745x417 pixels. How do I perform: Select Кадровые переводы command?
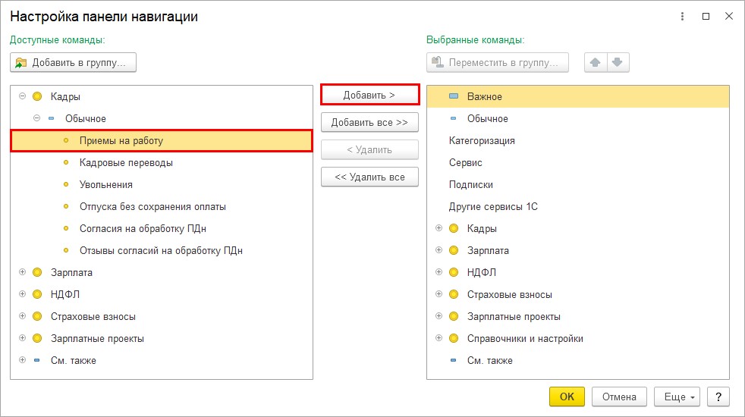pos(126,163)
